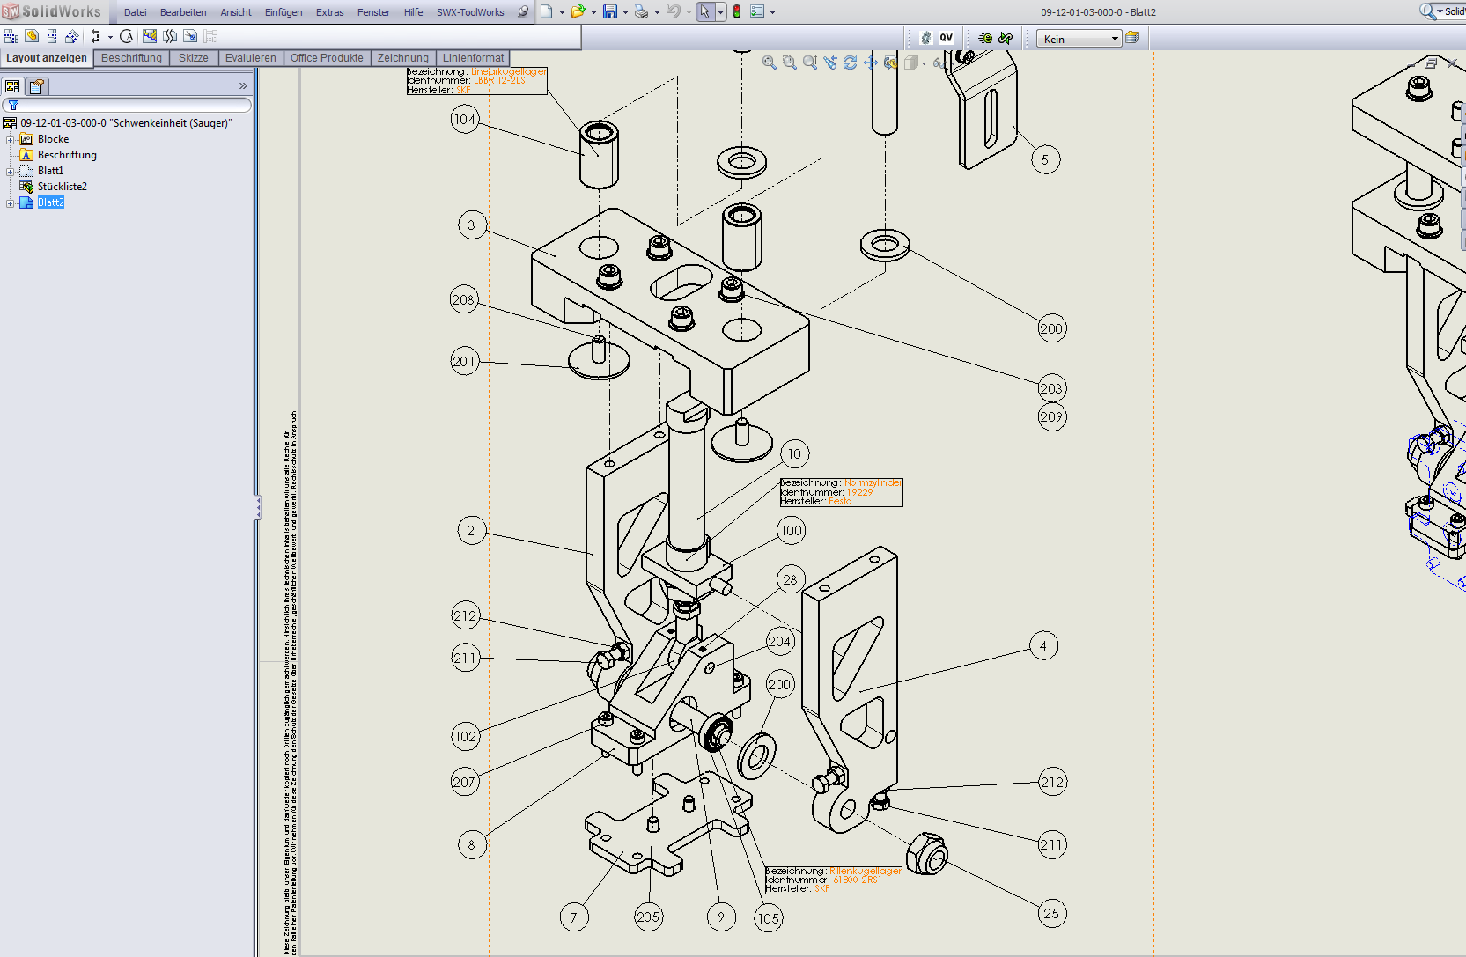This screenshot has height=957, width=1466.
Task: Click the Open folder icon
Action: click(x=578, y=11)
